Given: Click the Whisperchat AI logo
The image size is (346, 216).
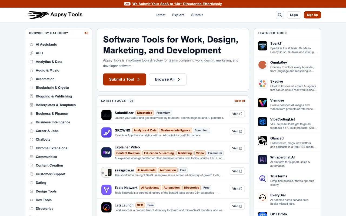Looking at the screenshot, I should tap(262, 160).
